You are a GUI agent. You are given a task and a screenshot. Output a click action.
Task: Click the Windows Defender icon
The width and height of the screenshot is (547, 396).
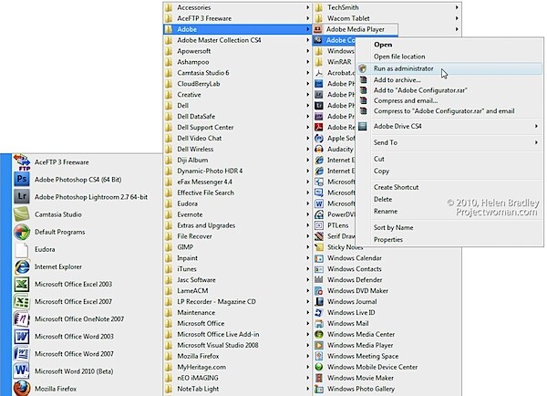pos(319,280)
